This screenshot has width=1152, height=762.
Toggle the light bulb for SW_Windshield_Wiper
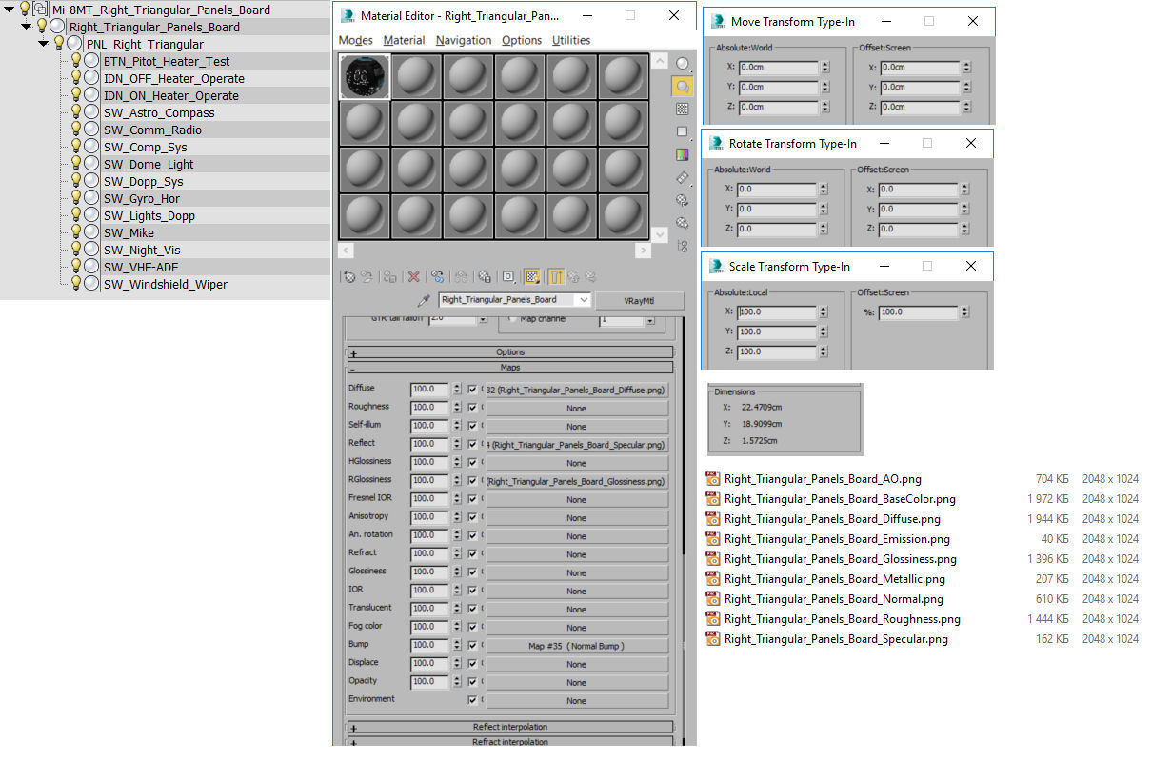76,283
